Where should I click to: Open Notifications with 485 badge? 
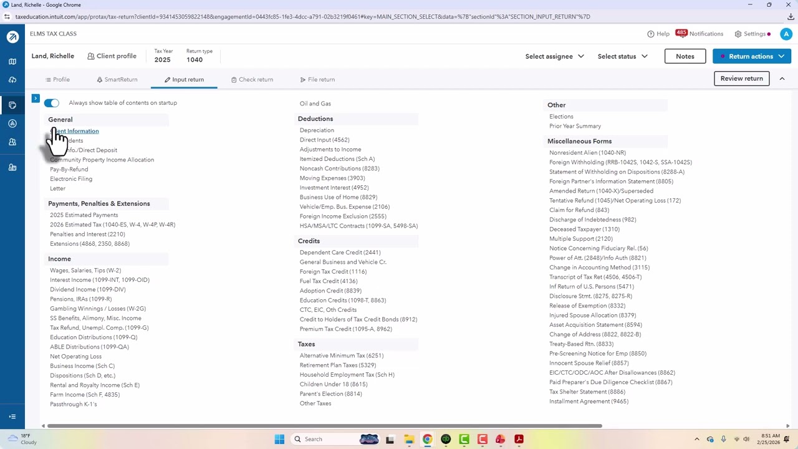(699, 34)
